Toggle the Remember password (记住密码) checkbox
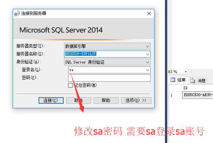 (x=70, y=85)
